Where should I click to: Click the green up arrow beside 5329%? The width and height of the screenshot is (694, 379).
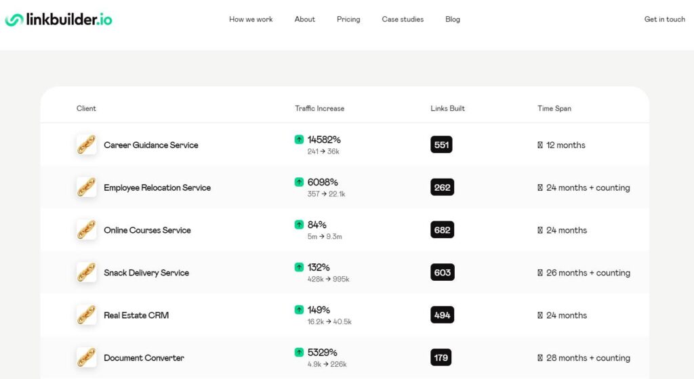299,352
